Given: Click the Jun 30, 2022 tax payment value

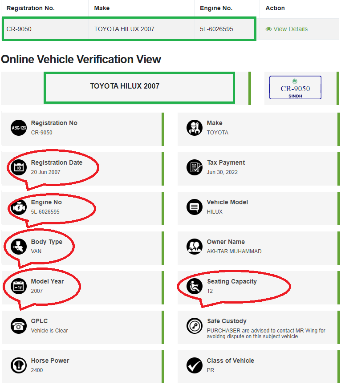Looking at the screenshot, I should [222, 172].
